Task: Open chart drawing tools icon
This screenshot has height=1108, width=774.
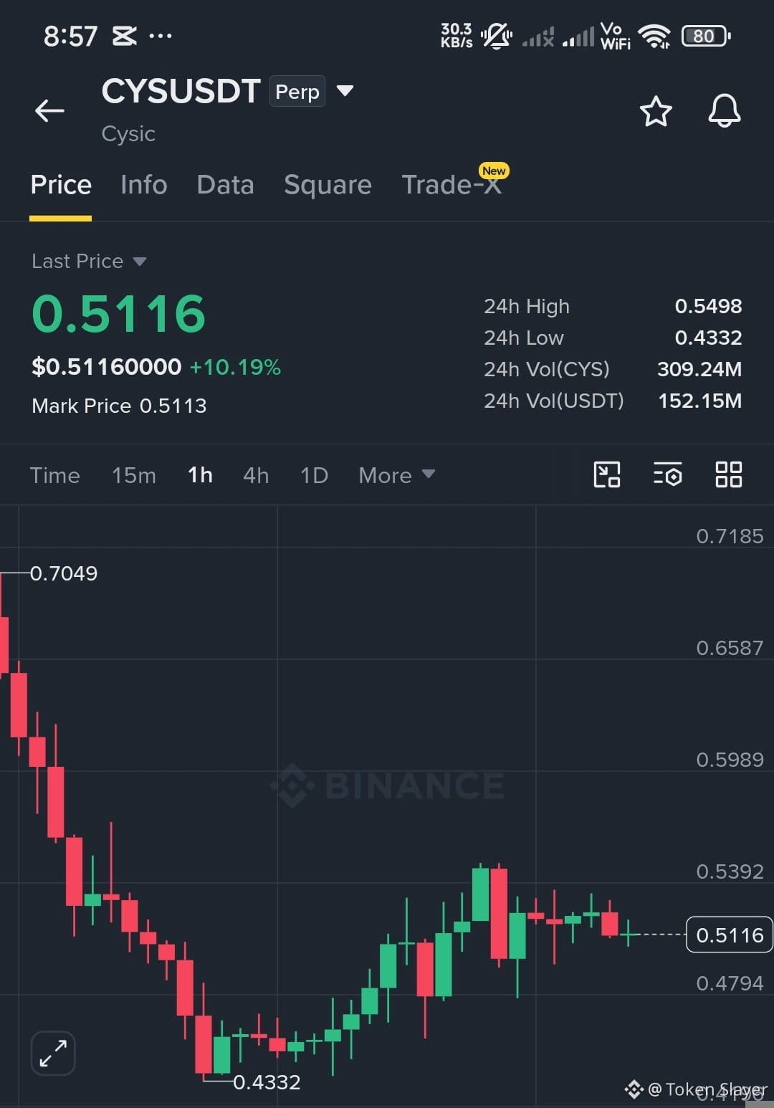Action: pos(607,474)
